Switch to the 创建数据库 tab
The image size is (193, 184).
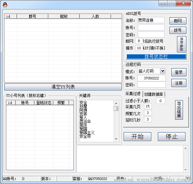tap(154, 94)
